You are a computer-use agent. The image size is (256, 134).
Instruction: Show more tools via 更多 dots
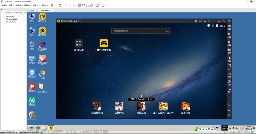(229, 90)
